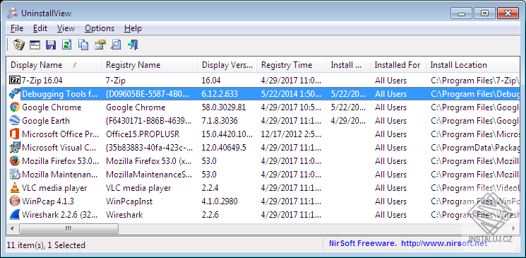Click the WinPcap row icon
The width and height of the screenshot is (526, 258).
pyautogui.click(x=15, y=201)
